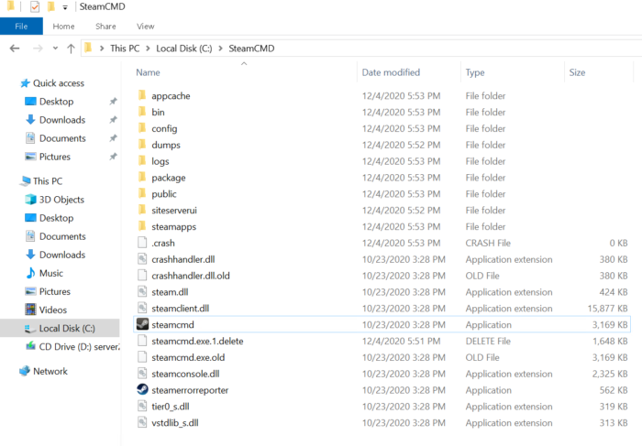Screen dimensions: 642x446
Task: Click the 12/4/2020 5:51 PM date cell
Action: pos(401,341)
